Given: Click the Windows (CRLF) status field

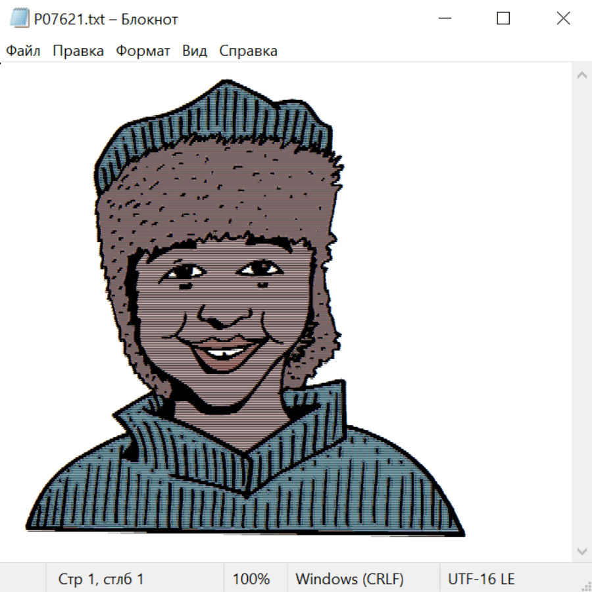Looking at the screenshot, I should 349,580.
